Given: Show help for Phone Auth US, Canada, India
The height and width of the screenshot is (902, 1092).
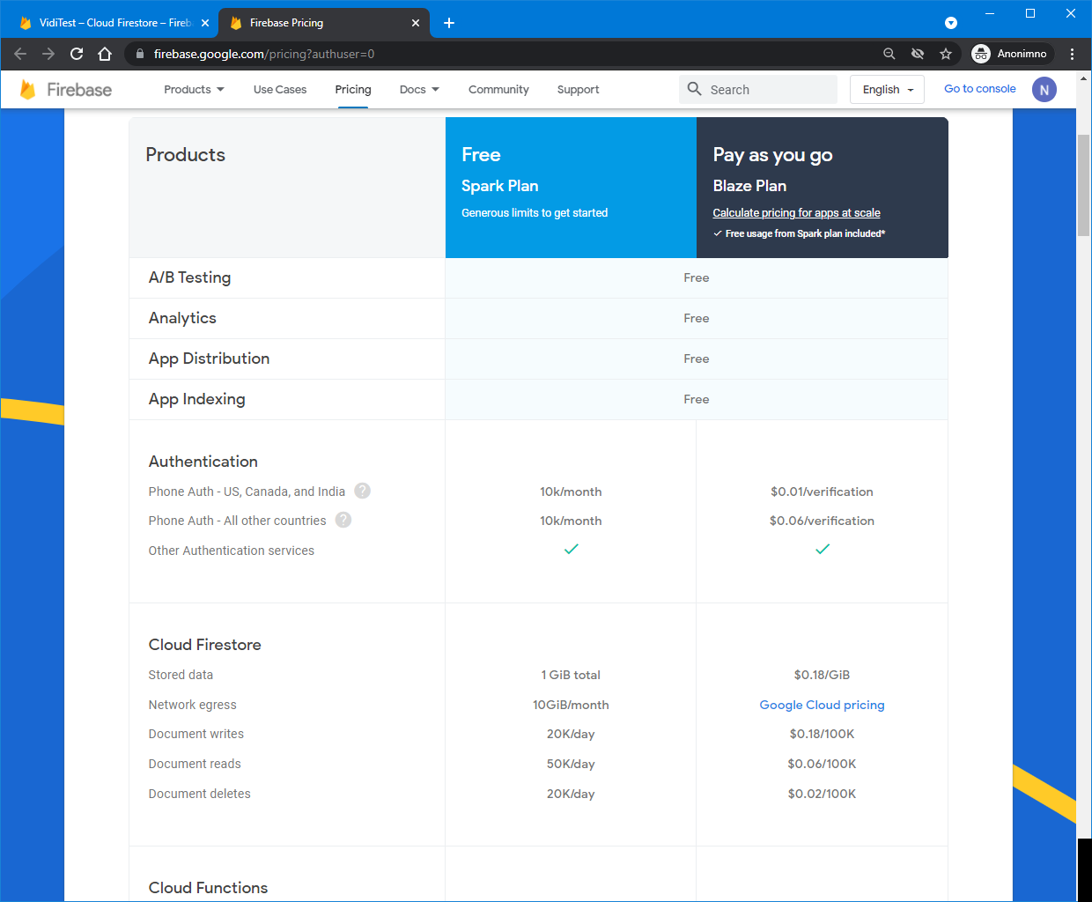Looking at the screenshot, I should pyautogui.click(x=362, y=491).
